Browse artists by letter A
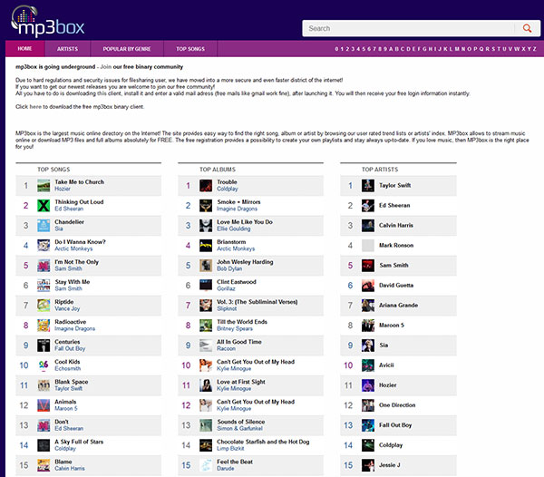This screenshot has width=544, height=477. (391, 49)
